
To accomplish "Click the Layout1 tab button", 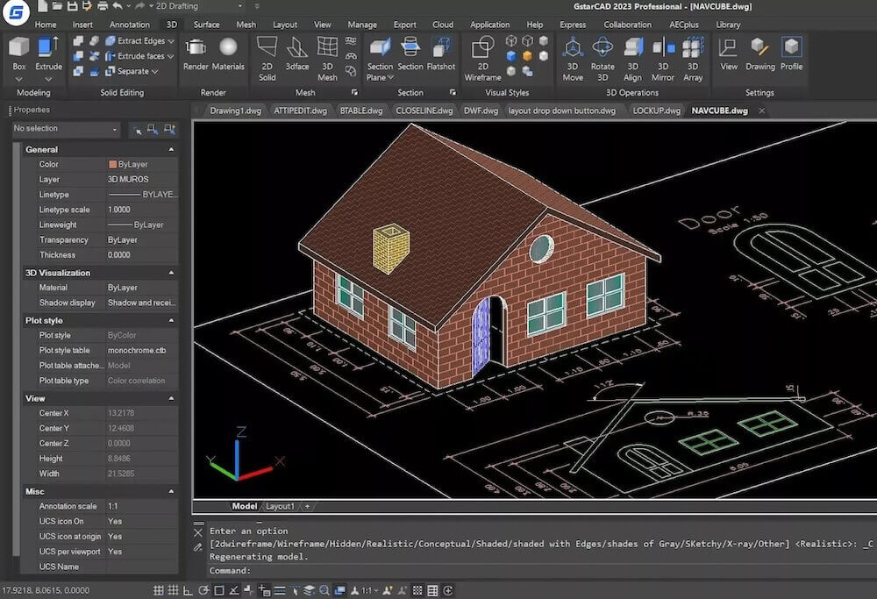I will tap(279, 506).
